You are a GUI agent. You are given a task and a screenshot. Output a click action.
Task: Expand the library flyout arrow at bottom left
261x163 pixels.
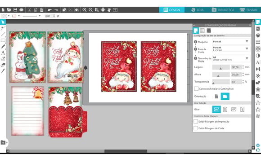coord(7,142)
